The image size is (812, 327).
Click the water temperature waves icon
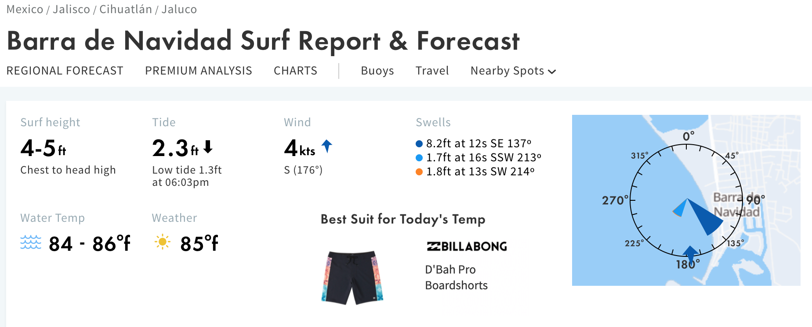pos(31,242)
